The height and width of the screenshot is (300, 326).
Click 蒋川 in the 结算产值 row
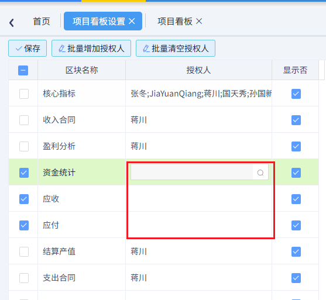pyautogui.click(x=139, y=251)
